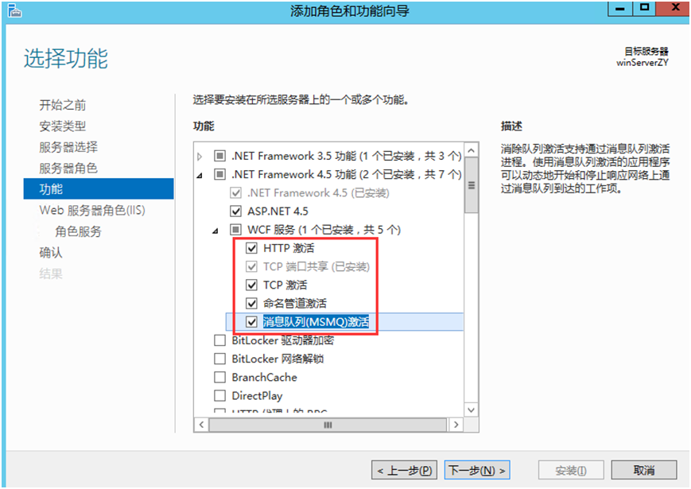Click the 取消 button

(x=644, y=471)
